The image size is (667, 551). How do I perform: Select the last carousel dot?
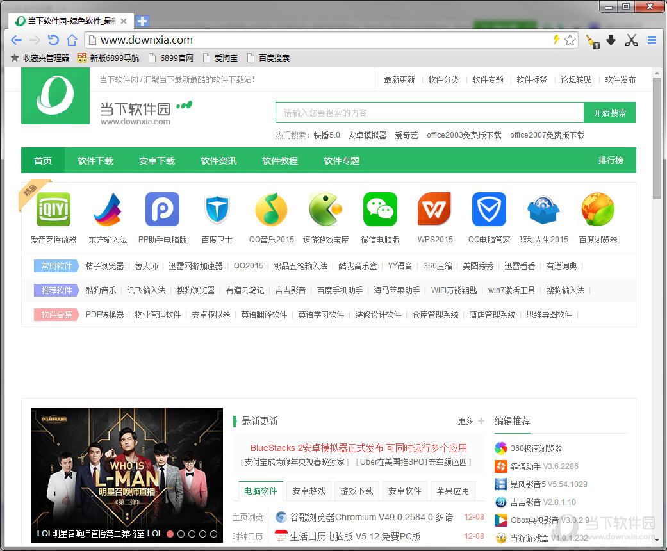tap(213, 534)
